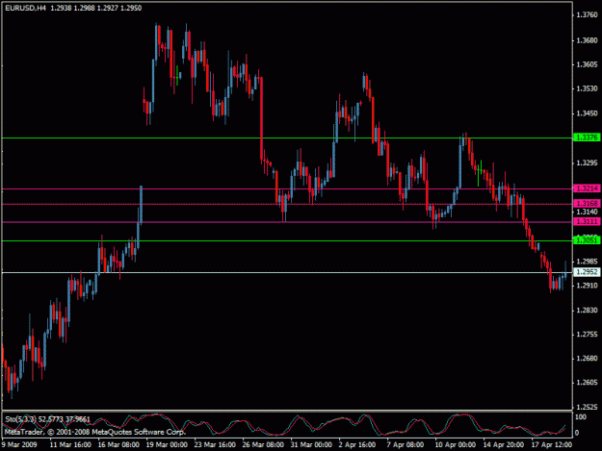Click the 1.2952 current price label

pos(587,272)
